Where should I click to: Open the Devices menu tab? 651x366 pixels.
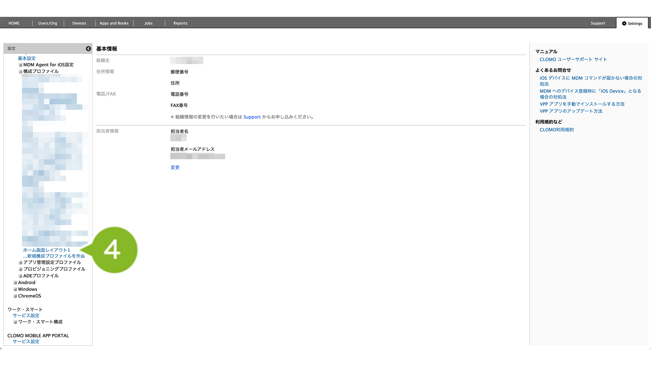coord(79,23)
